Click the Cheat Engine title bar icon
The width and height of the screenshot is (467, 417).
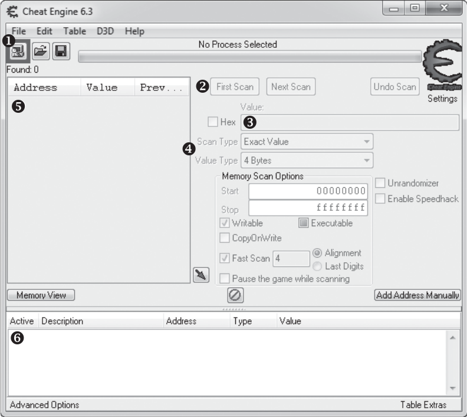tap(12, 12)
